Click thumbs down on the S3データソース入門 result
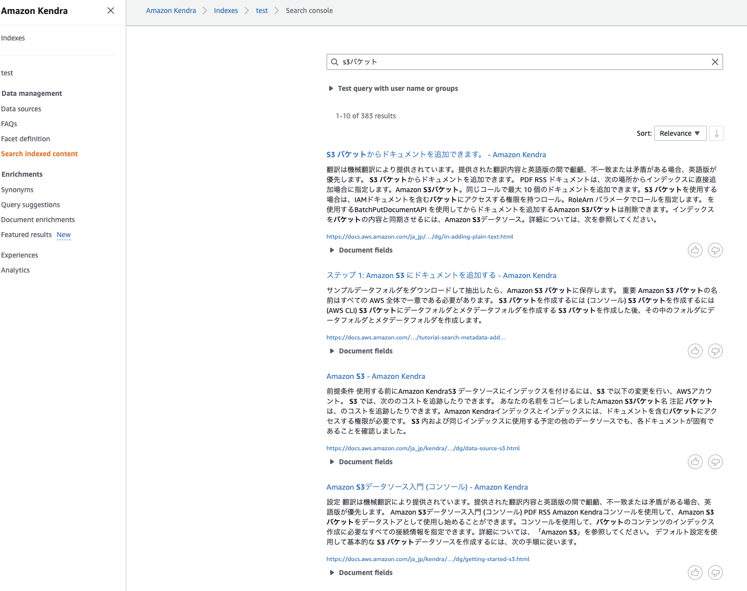Screen dimensions: 747x591 pyautogui.click(x=715, y=573)
